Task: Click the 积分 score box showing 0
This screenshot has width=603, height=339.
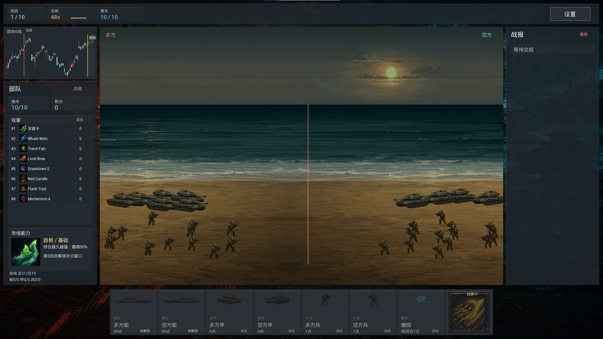Action: tap(72, 105)
